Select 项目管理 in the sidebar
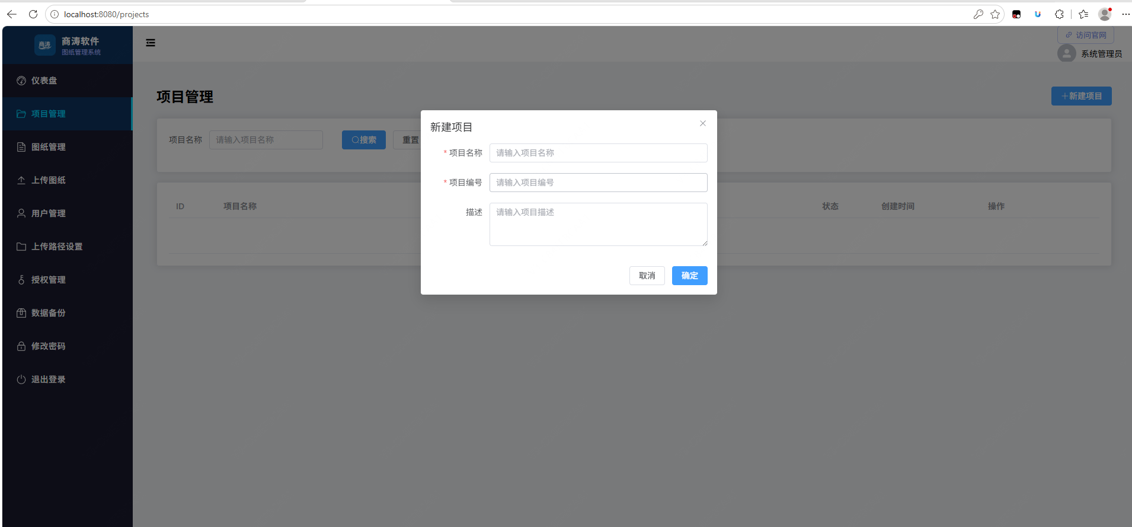 (67, 114)
